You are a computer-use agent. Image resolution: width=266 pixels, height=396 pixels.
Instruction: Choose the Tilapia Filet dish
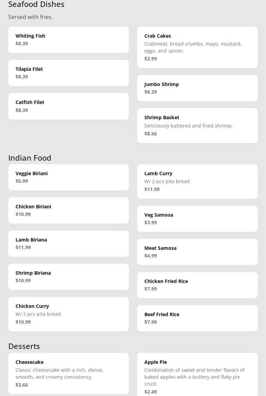click(68, 73)
